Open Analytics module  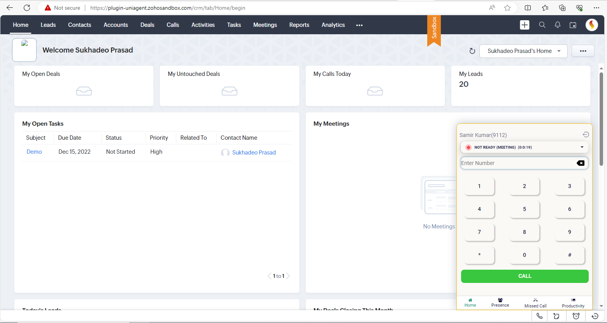pos(333,25)
